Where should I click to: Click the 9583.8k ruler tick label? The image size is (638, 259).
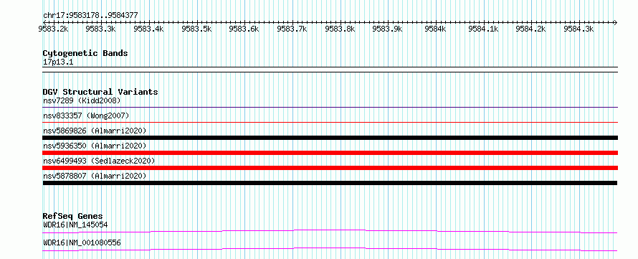click(x=341, y=29)
